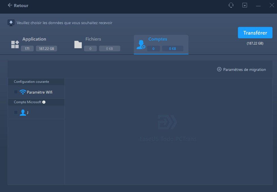Click the Fichiers document icon
This screenshot has width=277, height=192.
(78, 45)
